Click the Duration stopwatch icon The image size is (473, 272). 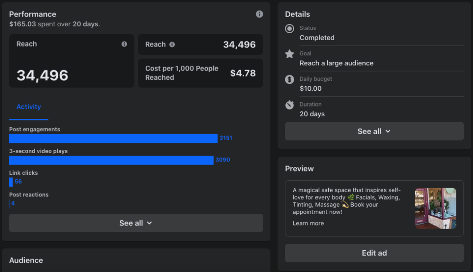[289, 105]
